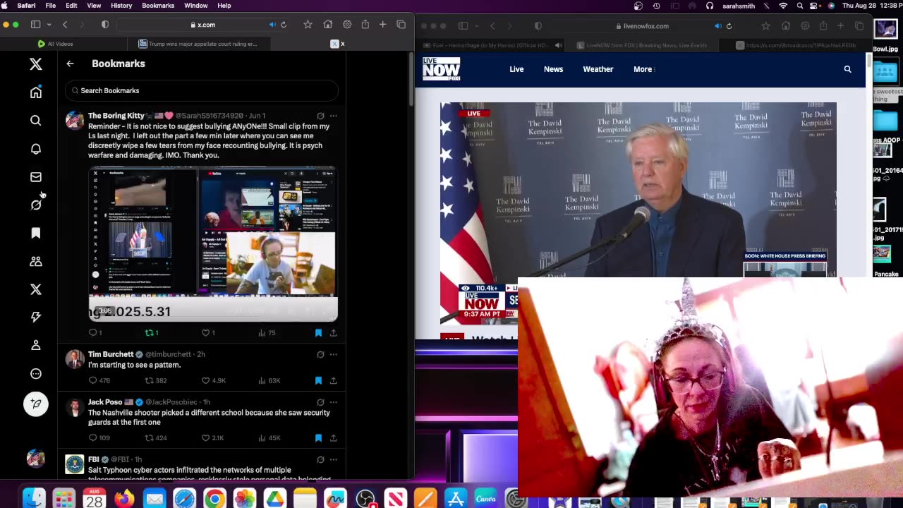
Task: Show tab overview in x.com Safari window
Action: click(401, 25)
